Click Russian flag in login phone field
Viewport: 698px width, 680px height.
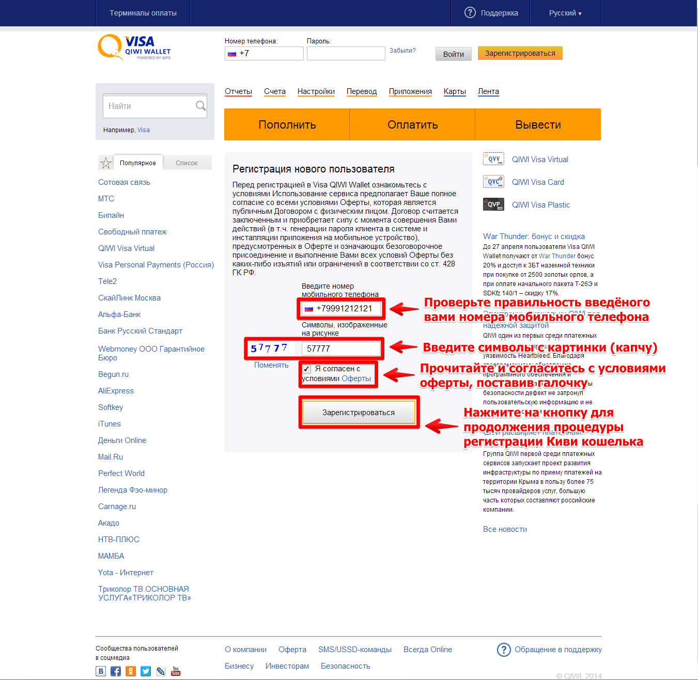(232, 54)
